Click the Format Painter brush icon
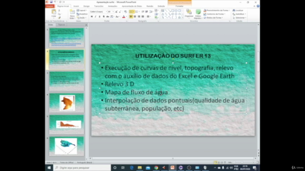The image size is (305, 171). (59, 18)
